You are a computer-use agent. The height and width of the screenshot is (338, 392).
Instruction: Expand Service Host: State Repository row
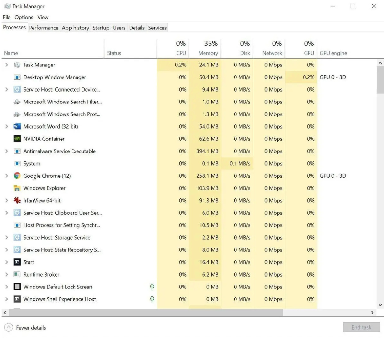tap(7, 250)
